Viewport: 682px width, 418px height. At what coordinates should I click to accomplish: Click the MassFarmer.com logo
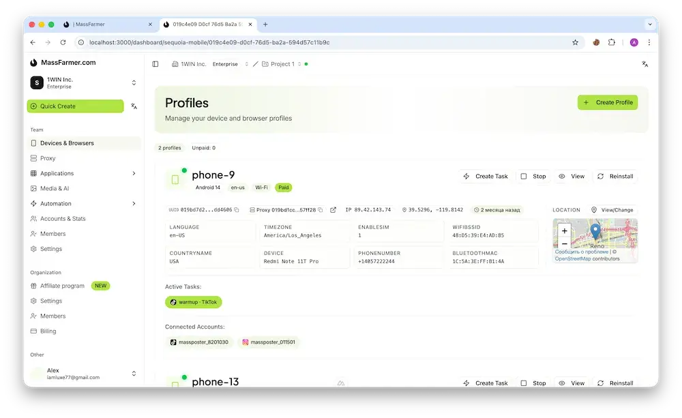(x=63, y=63)
